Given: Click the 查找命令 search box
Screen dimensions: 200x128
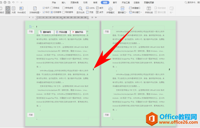Looking at the screenshot, I should pos(192,2).
